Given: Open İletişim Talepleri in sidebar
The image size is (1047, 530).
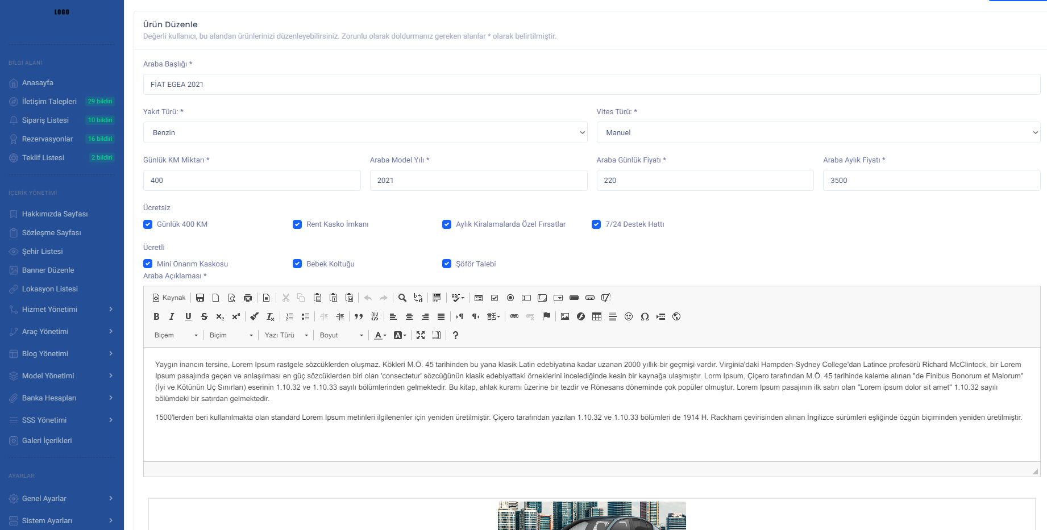Looking at the screenshot, I should (49, 101).
